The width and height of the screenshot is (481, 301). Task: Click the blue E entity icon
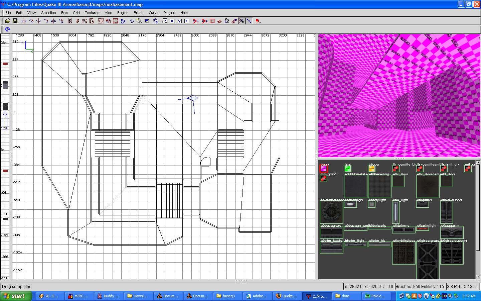click(x=8, y=29)
